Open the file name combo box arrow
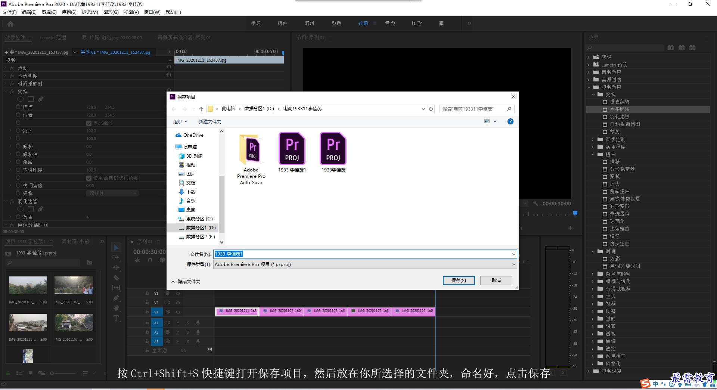 pyautogui.click(x=513, y=254)
